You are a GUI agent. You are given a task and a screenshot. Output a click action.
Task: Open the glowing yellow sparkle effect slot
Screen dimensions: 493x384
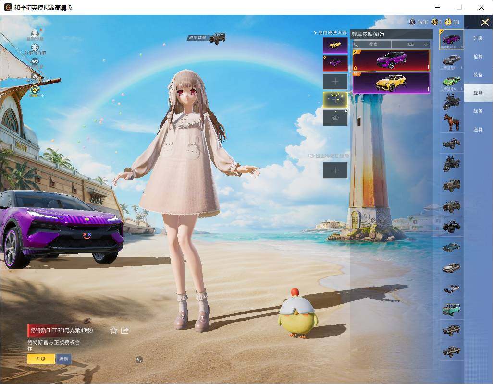pos(335,99)
